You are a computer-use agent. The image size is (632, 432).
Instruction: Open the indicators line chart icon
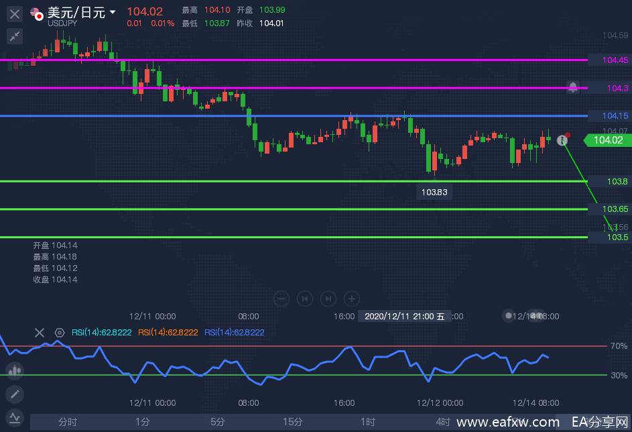click(x=15, y=417)
